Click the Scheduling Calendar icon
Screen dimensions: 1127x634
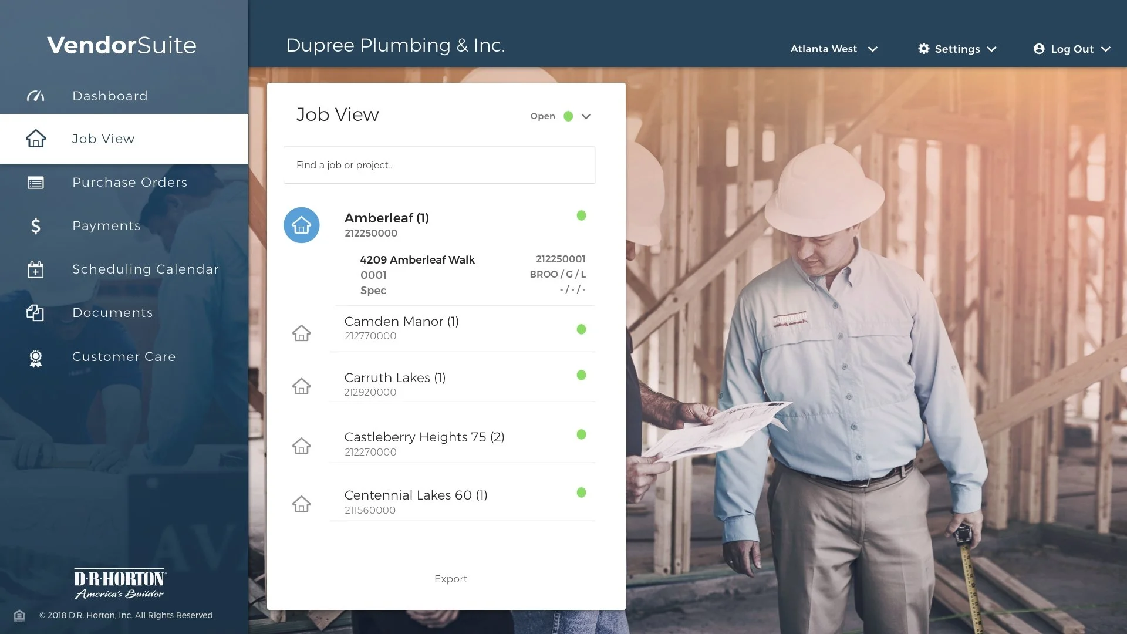pyautogui.click(x=35, y=269)
